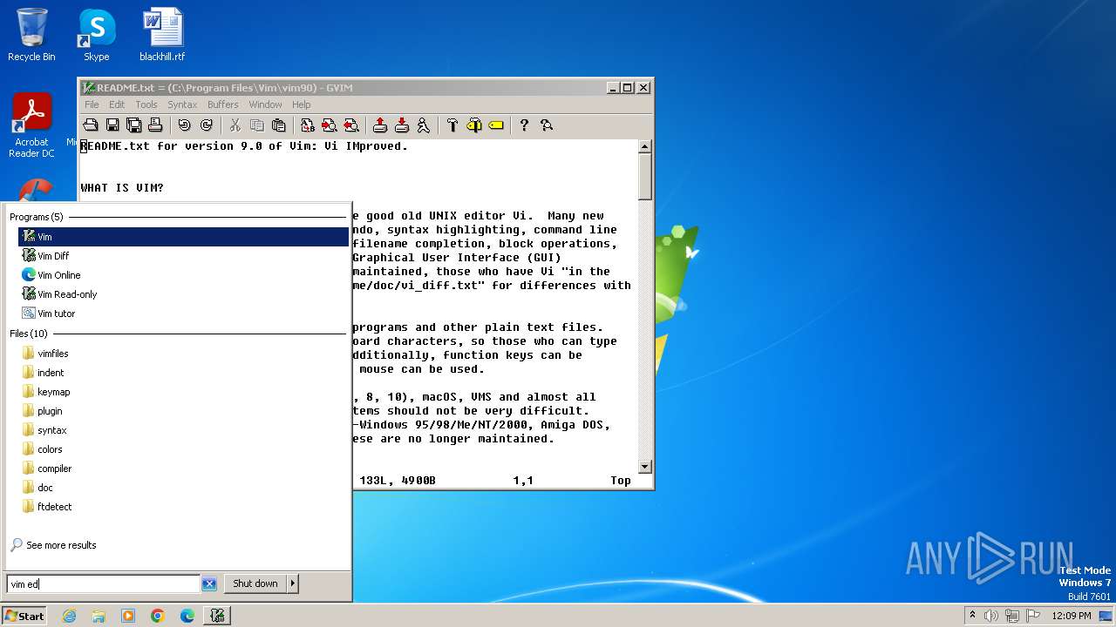Image resolution: width=1116 pixels, height=627 pixels.
Task: Click the Make hammer toolbar icon
Action: [x=453, y=125]
